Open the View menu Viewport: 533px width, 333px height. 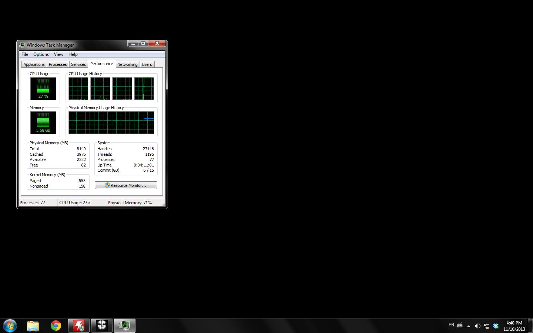tap(58, 54)
